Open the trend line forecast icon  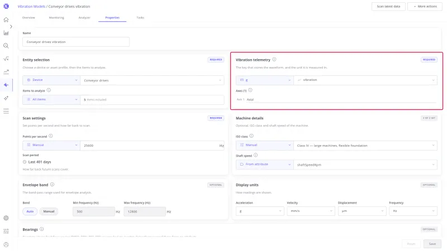(6, 72)
